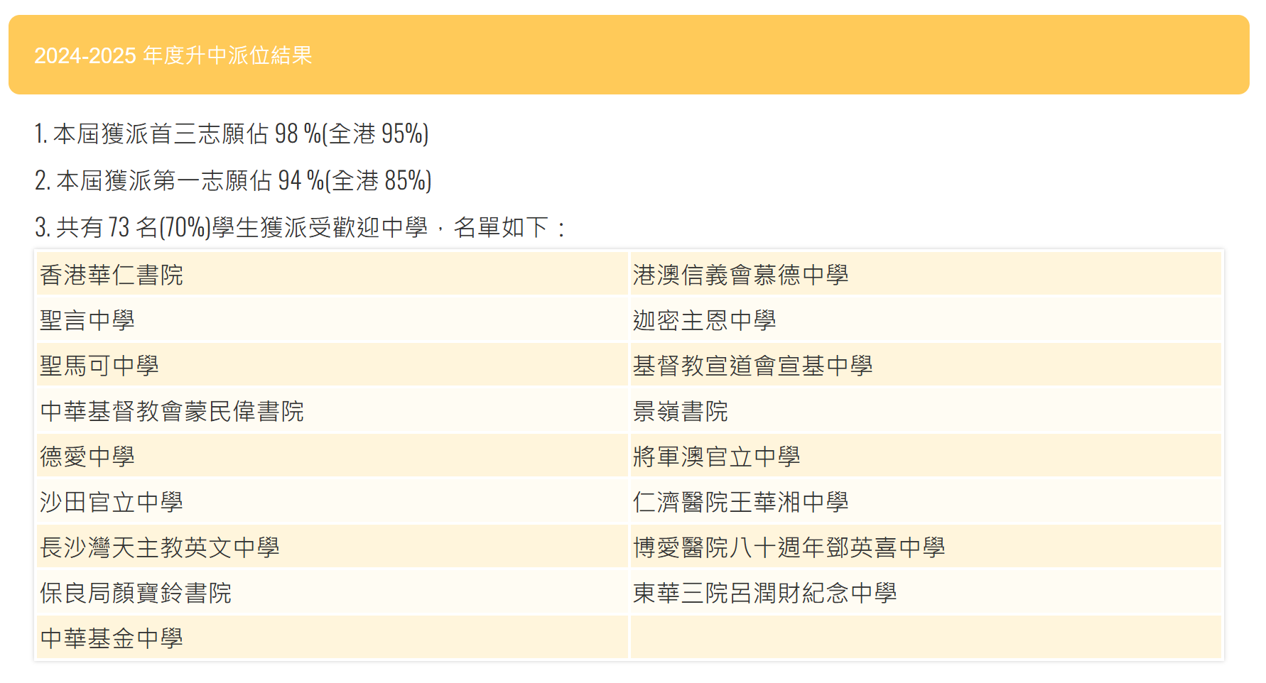Click the first-choice 94% statistic line

233,180
